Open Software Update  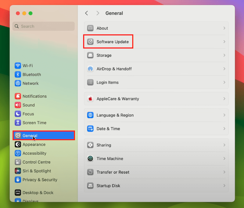[x=108, y=41]
